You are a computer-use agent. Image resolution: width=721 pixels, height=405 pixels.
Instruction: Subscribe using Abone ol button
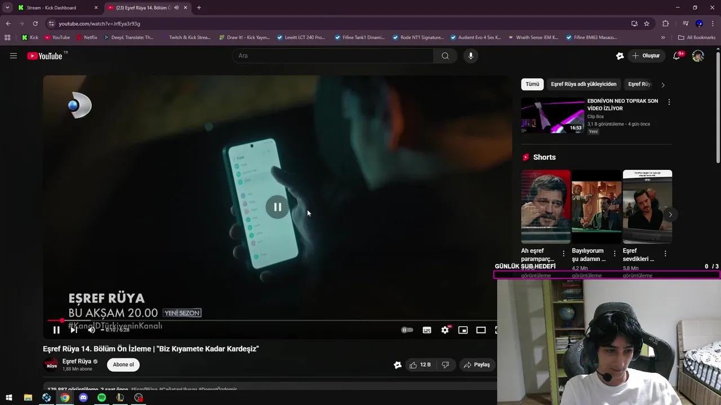pyautogui.click(x=123, y=364)
